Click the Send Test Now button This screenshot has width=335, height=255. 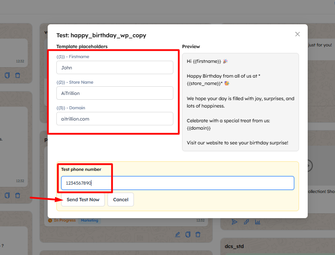pyautogui.click(x=83, y=199)
